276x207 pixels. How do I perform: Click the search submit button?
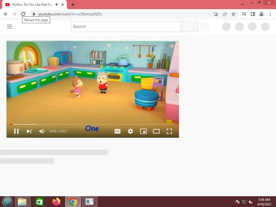(189, 27)
